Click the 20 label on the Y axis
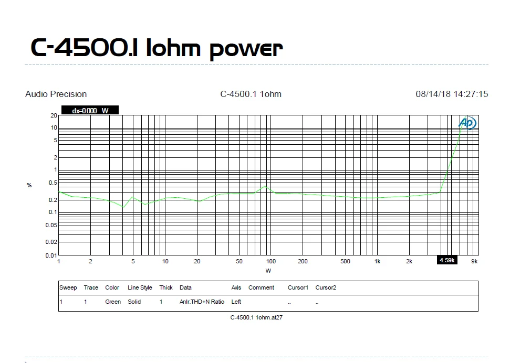This screenshot has width=510, height=363. click(x=54, y=115)
